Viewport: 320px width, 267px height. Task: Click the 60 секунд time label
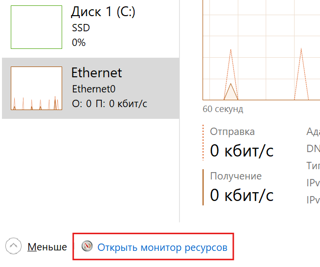pyautogui.click(x=223, y=109)
